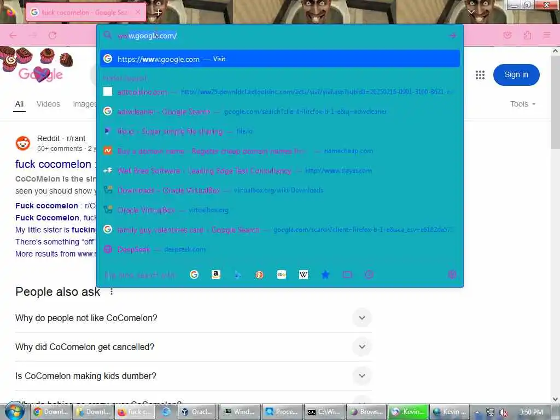Open 'There's something "off"' sublink

(x=56, y=242)
